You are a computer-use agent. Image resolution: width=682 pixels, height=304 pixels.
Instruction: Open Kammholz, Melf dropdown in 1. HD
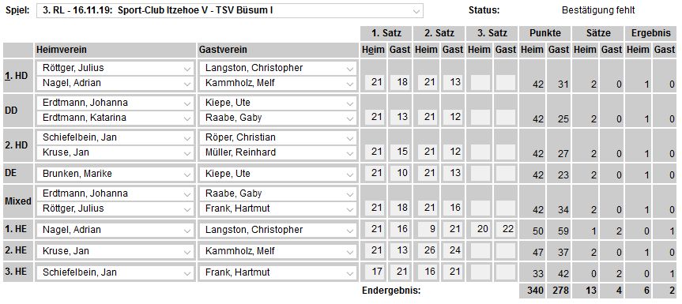pos(277,82)
